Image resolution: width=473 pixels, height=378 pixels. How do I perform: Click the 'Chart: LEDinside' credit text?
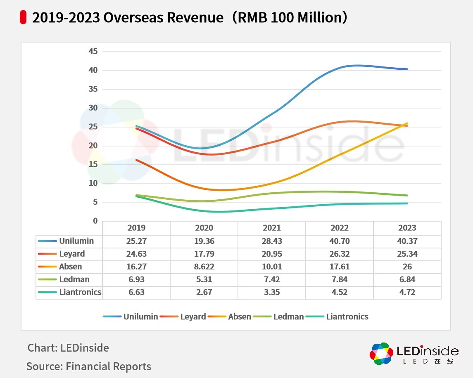(68, 348)
